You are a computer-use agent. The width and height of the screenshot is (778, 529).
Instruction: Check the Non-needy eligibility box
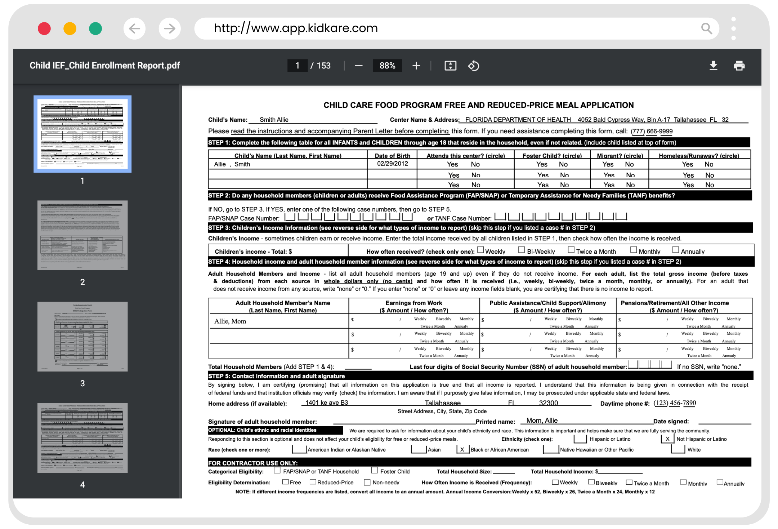click(367, 482)
